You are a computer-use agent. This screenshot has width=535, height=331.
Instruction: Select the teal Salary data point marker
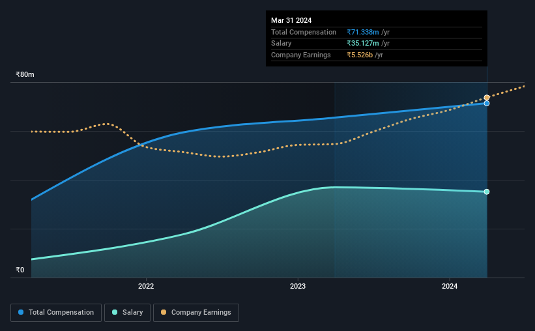tap(487, 192)
